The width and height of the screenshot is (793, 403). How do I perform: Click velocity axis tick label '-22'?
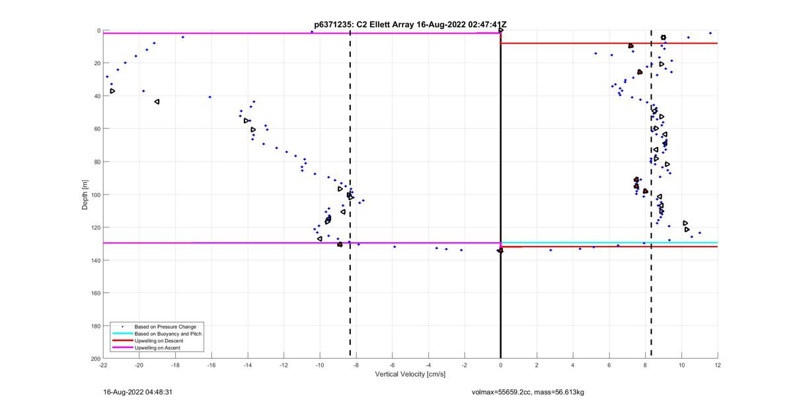[x=103, y=365]
